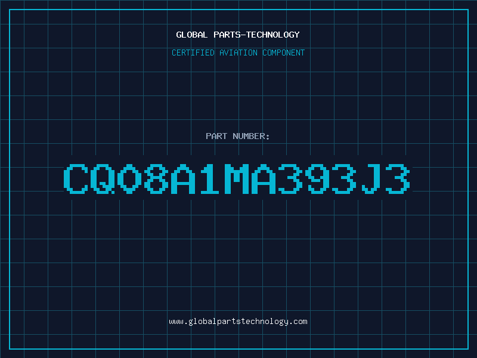Select the letter J in part number

(x=371, y=179)
